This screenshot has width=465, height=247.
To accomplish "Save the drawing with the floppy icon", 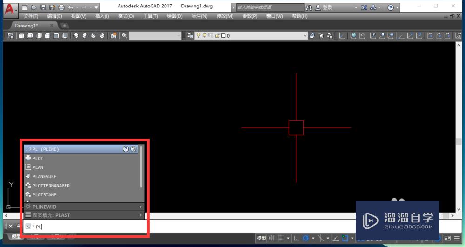I will (x=43, y=7).
